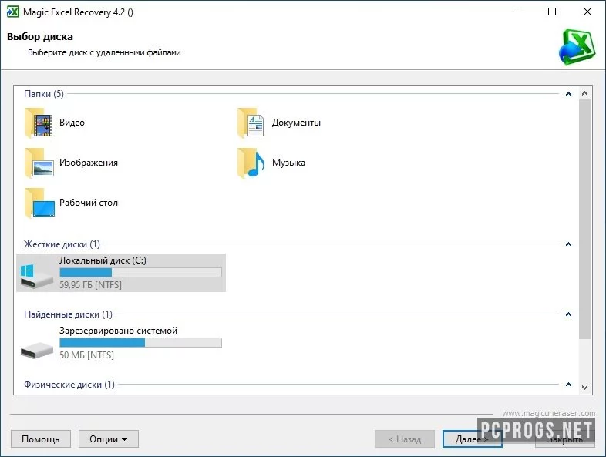Click the Excel recovery logo in header
The width and height of the screenshot is (606, 457).
577,47
